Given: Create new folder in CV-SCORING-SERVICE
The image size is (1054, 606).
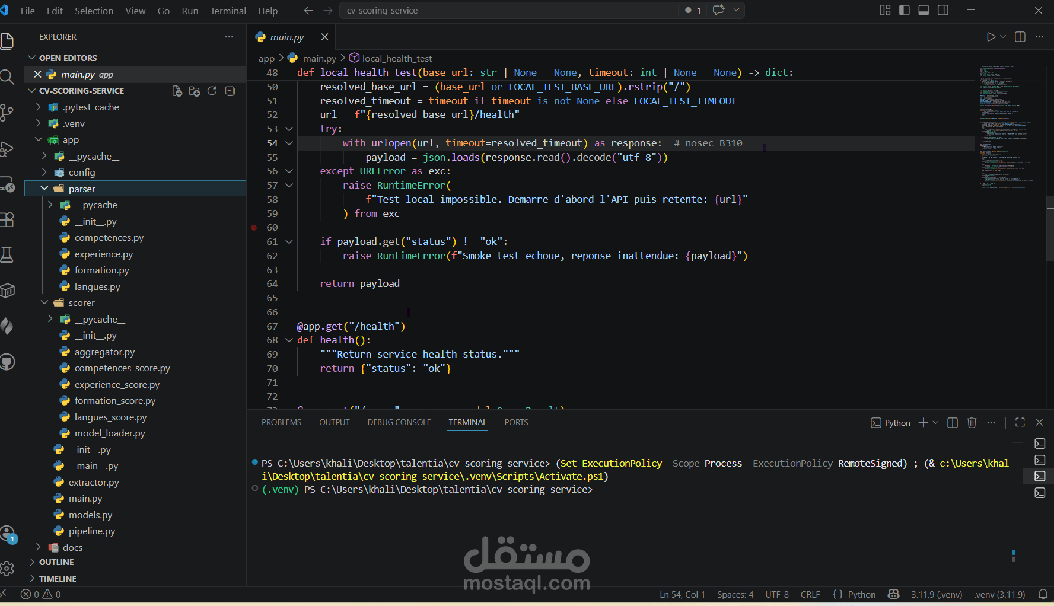Looking at the screenshot, I should [195, 91].
